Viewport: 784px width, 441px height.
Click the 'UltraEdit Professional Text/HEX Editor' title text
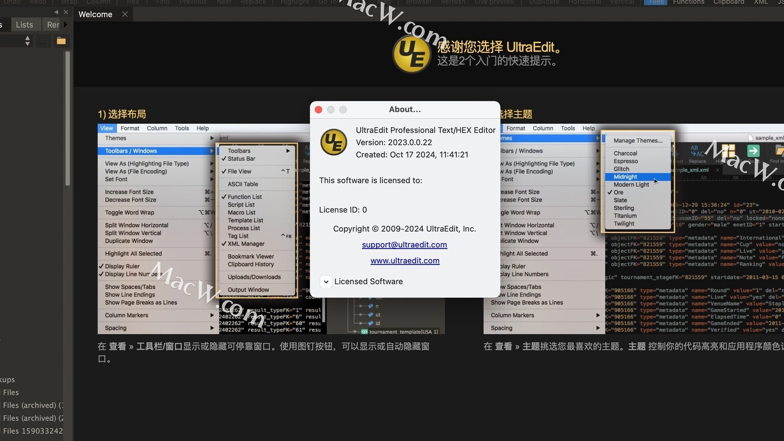click(426, 130)
